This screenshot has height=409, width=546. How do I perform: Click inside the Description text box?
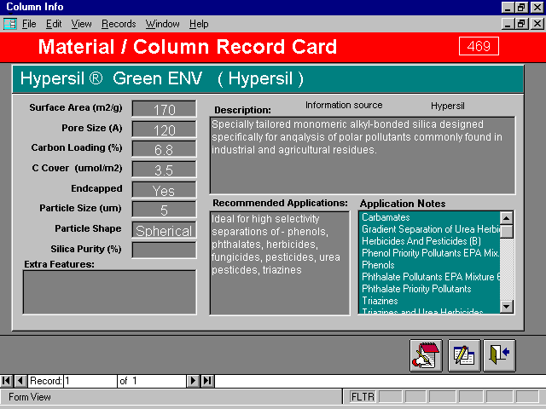(x=362, y=155)
